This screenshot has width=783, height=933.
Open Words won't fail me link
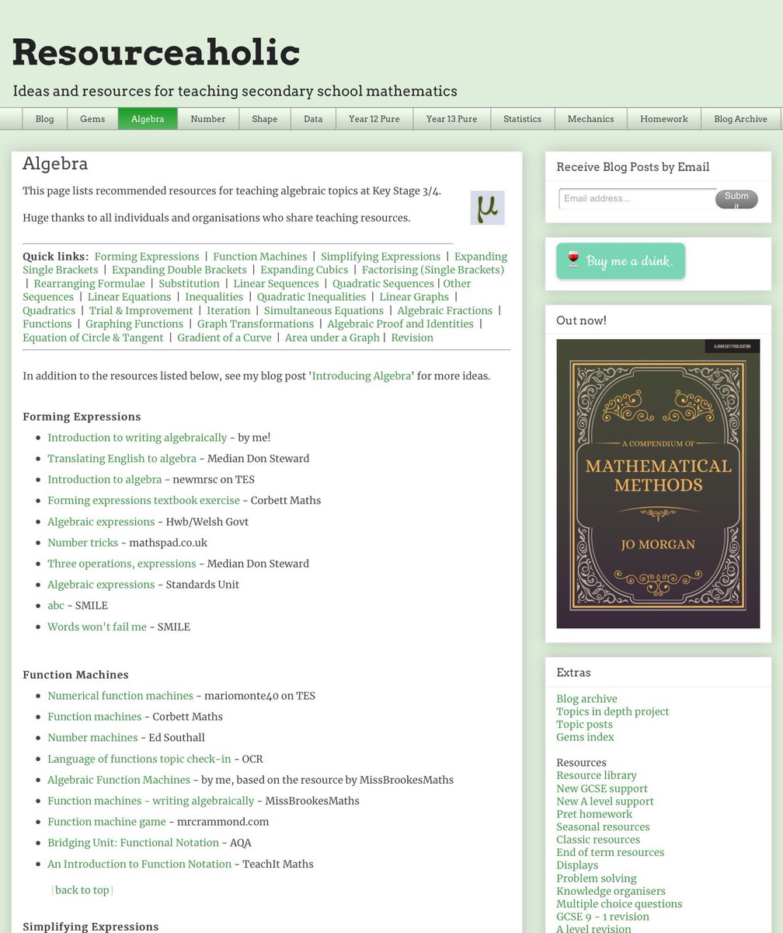point(97,627)
